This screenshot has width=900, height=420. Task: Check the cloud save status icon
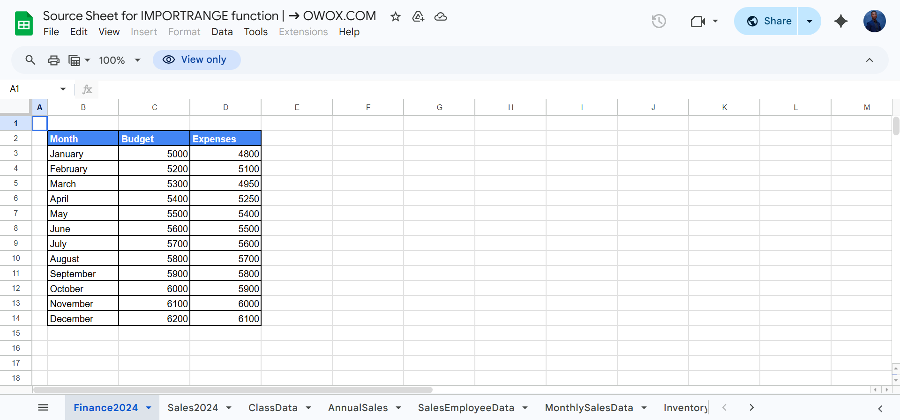click(x=441, y=17)
